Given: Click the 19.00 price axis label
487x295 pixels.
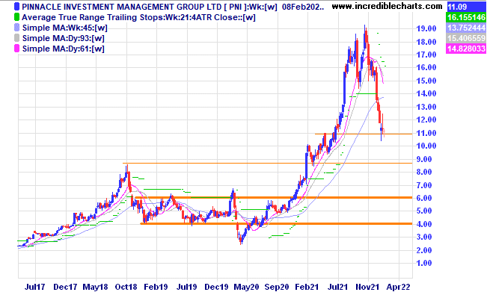Looking at the screenshot, I should (x=426, y=28).
